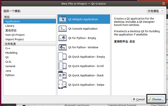Click the Qt Console Application terminal icon
Viewport: 168px width, 106px height.
point(62,29)
